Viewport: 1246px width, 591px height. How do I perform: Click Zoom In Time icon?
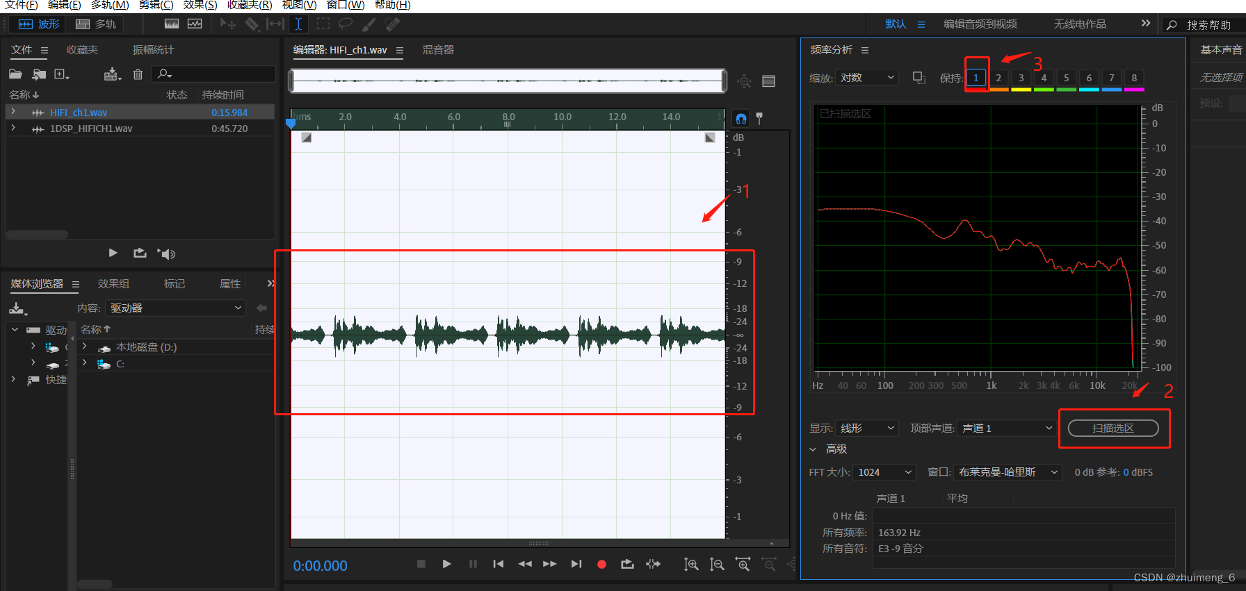click(743, 565)
